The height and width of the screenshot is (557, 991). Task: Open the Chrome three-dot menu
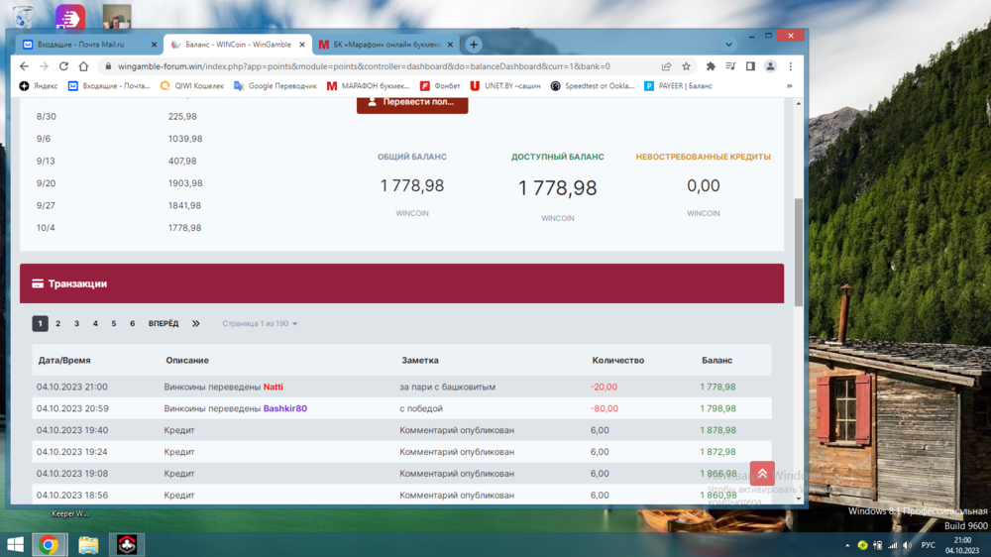(x=790, y=66)
